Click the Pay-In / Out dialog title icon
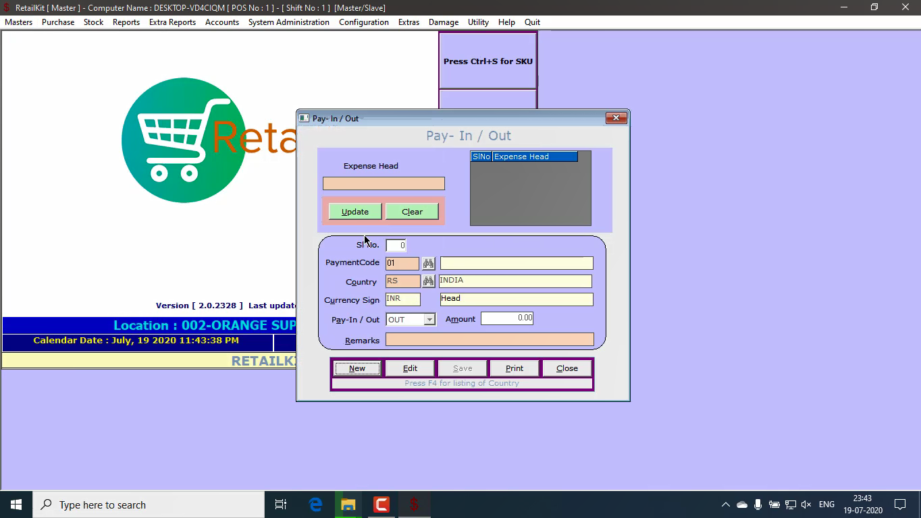 (305, 118)
